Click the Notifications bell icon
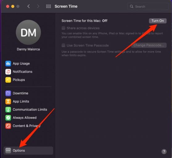This screenshot has width=172, height=158. pos(8,72)
